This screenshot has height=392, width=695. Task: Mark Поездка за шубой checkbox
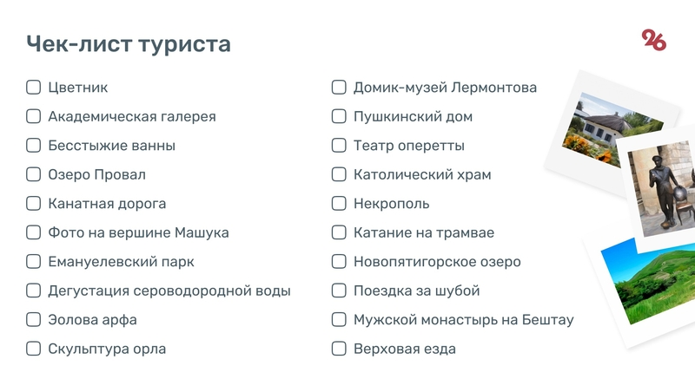[x=340, y=291]
